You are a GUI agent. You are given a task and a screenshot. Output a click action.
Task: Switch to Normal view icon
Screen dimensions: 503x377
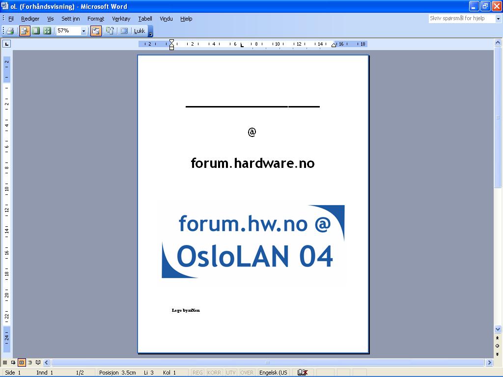(5, 363)
